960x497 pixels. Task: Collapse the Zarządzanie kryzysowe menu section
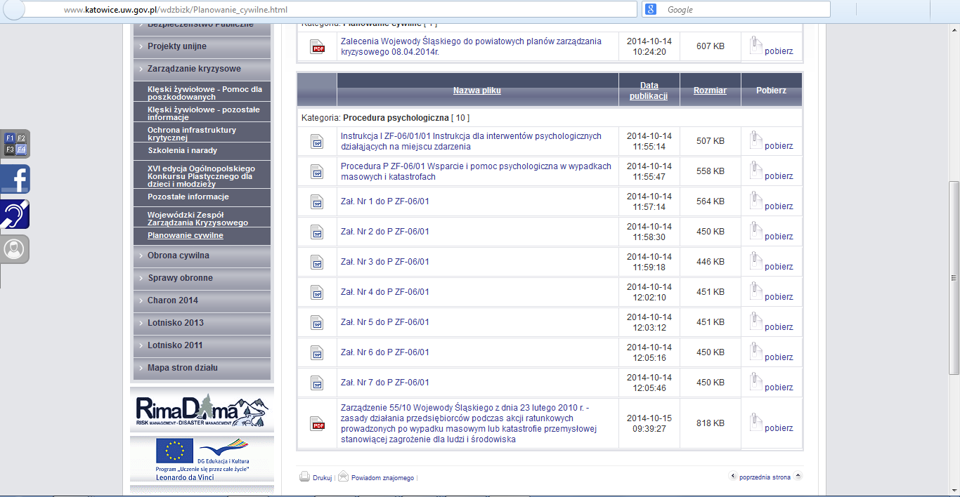tap(201, 69)
